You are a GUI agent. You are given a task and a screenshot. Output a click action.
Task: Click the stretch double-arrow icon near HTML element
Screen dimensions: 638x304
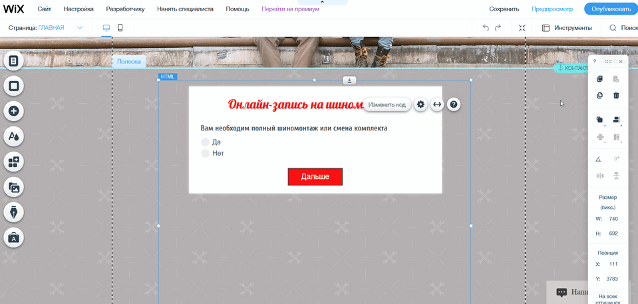[x=437, y=104]
